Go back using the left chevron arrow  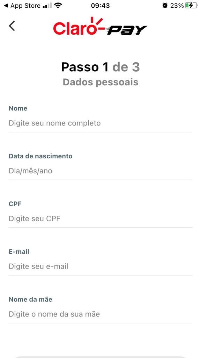(12, 26)
